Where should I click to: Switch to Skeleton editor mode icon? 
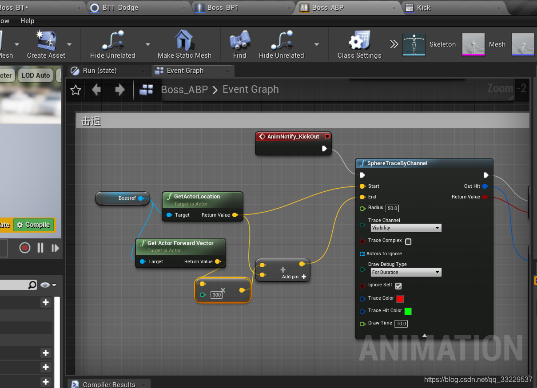[x=414, y=44]
